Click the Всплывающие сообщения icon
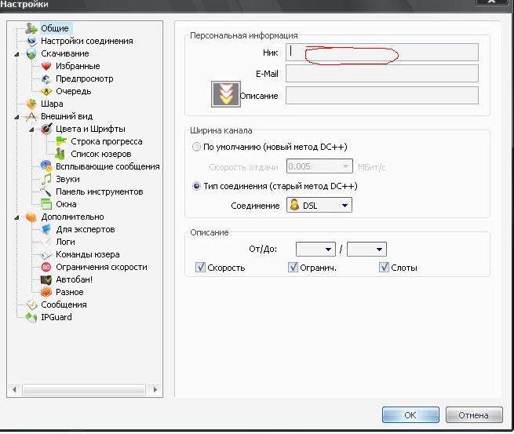 pos(46,166)
